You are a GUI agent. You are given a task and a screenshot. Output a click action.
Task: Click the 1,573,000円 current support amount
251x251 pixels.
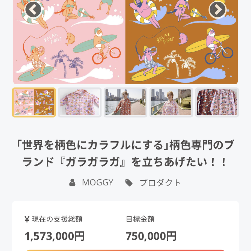coord(55,236)
